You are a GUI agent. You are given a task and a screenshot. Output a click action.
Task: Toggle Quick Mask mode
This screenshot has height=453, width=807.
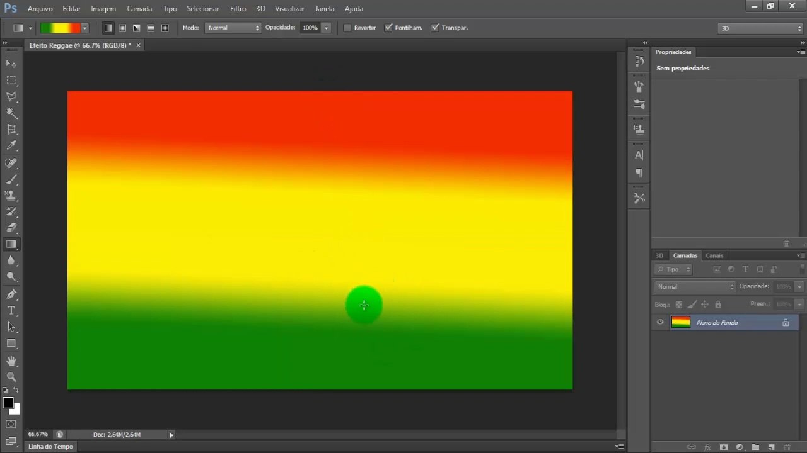click(x=11, y=425)
